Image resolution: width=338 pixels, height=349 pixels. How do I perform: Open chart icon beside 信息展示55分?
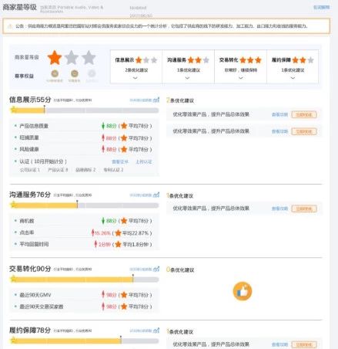click(x=156, y=100)
